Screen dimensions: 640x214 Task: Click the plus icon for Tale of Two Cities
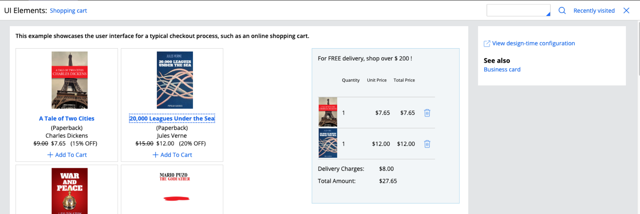50,155
